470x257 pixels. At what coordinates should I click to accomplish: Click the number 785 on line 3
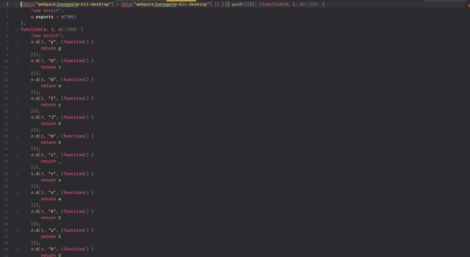coord(70,17)
